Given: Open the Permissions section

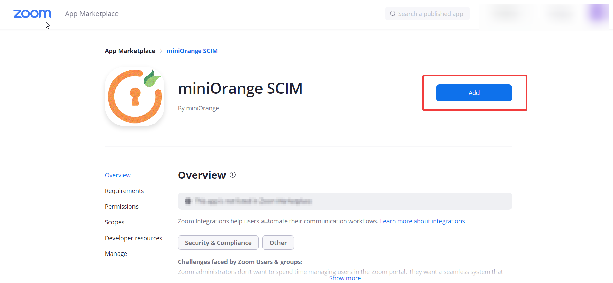Looking at the screenshot, I should pos(121,206).
